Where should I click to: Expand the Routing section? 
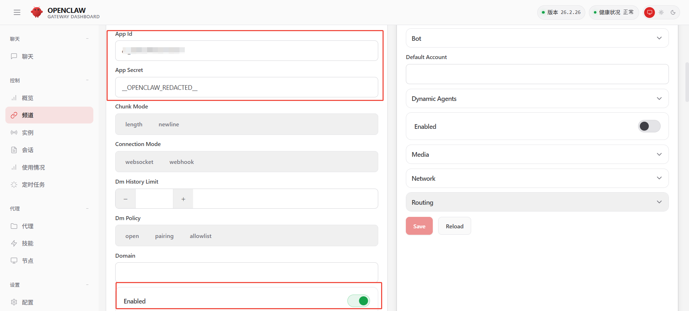[x=537, y=202]
